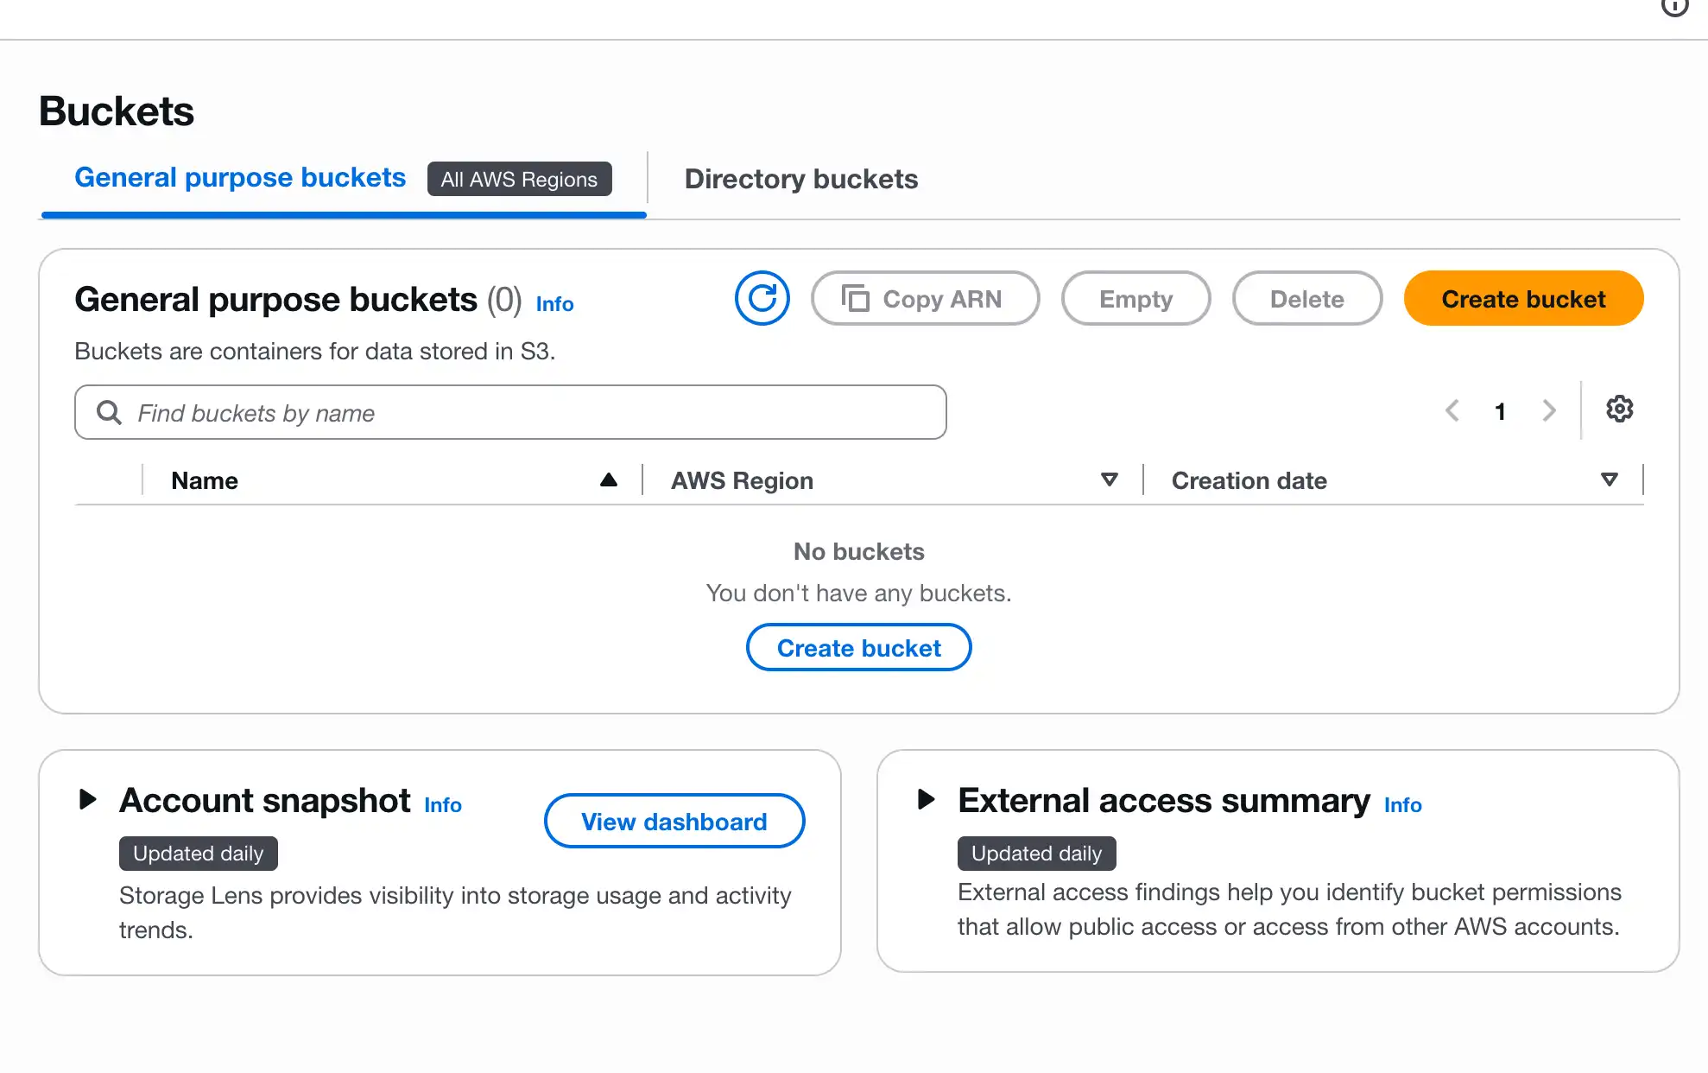Sort by Name ascending arrow

(609, 479)
